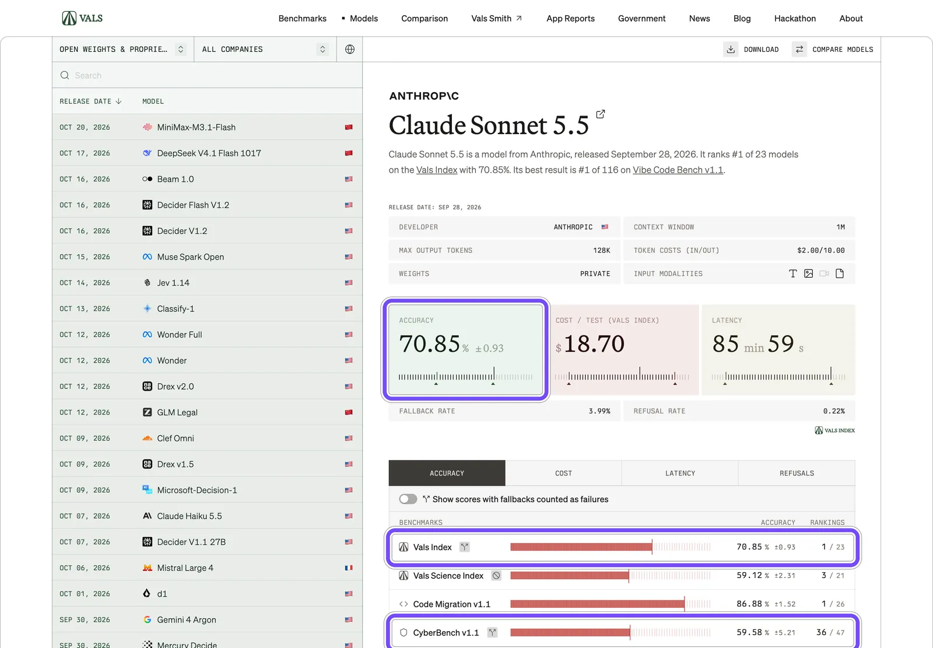Click the search magnifier icon
Viewport: 933px width, 648px height.
pos(65,75)
